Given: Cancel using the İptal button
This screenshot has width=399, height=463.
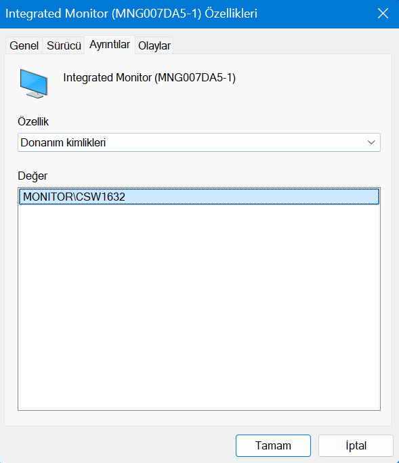Looking at the screenshot, I should coord(356,445).
